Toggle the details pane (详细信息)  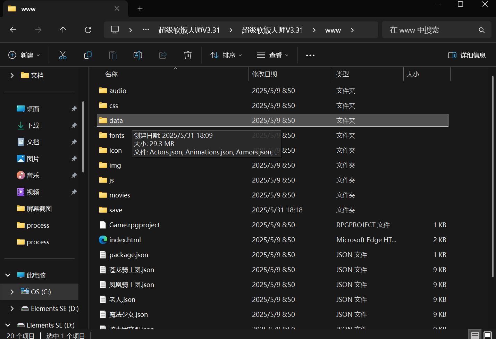tap(467, 55)
